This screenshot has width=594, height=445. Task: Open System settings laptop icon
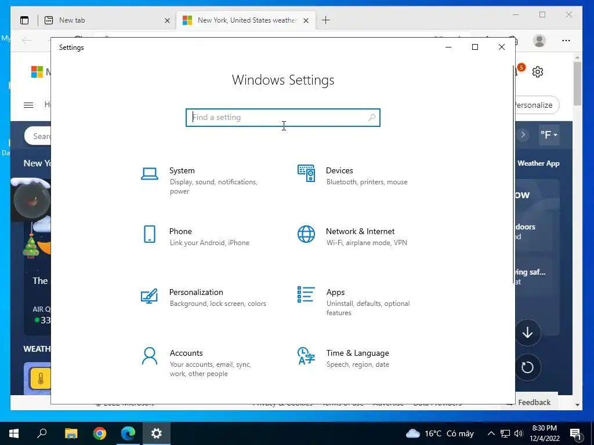150,174
